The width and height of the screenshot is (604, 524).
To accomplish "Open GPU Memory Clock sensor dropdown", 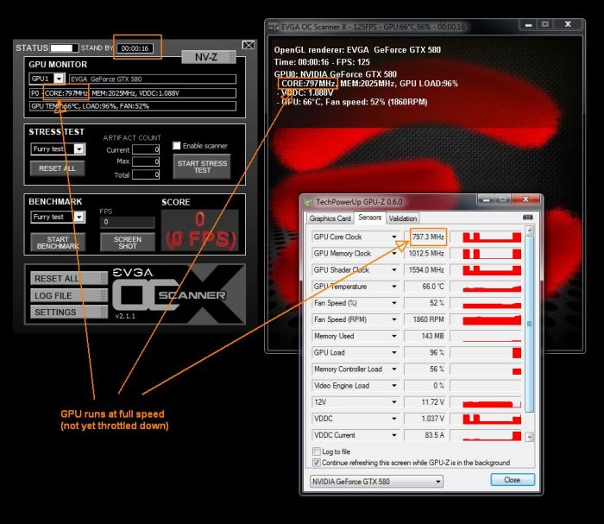I will pyautogui.click(x=394, y=254).
